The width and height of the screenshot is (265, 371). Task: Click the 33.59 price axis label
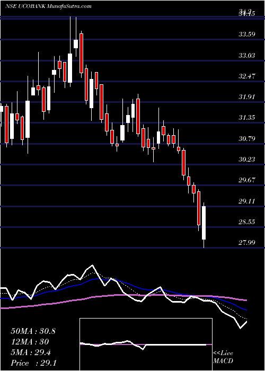pos(247,34)
